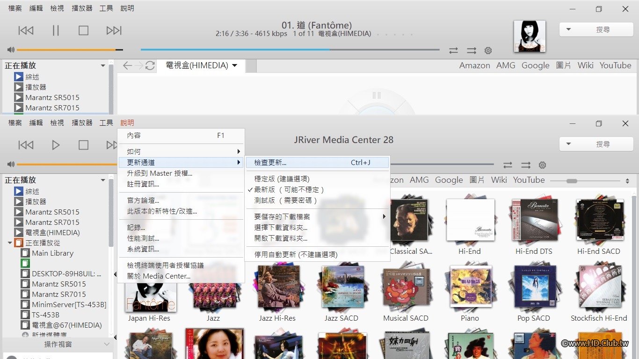Screen dimensions: 639x359
Task: Go back using left arrow in top window
Action: (x=127, y=65)
